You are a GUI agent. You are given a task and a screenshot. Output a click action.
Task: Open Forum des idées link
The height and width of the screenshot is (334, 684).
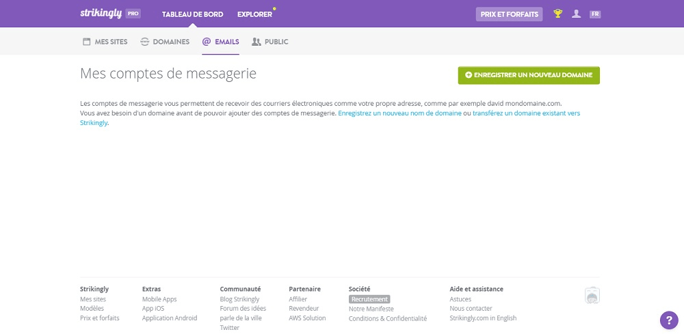coord(243,308)
